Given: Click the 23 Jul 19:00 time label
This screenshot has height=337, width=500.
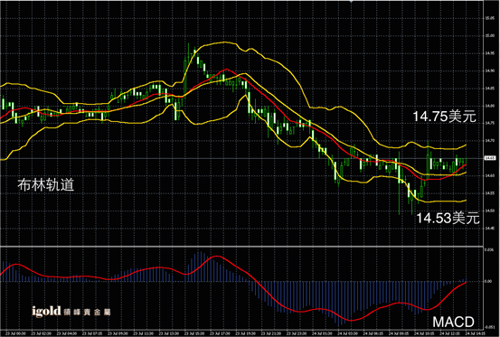Looking at the screenshot, I should pos(246,333).
